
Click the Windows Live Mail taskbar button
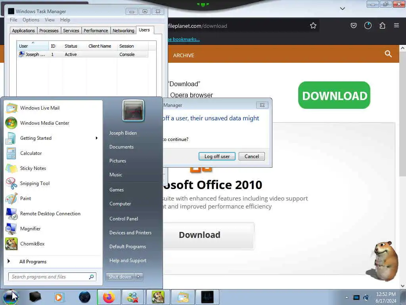click(183, 297)
